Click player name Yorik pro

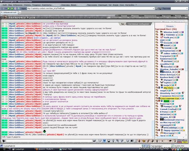(x=169, y=37)
